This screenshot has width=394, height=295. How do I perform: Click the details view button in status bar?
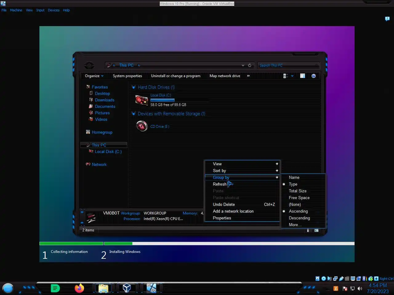click(309, 230)
